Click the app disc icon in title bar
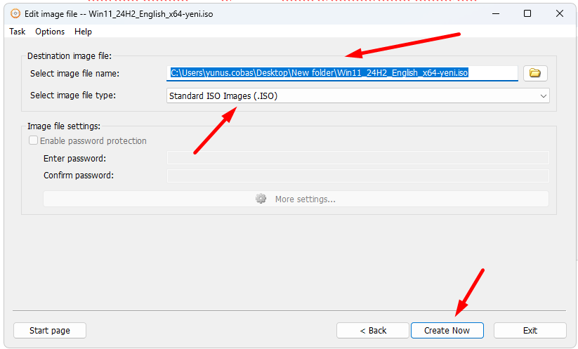The height and width of the screenshot is (349, 578). click(x=15, y=13)
